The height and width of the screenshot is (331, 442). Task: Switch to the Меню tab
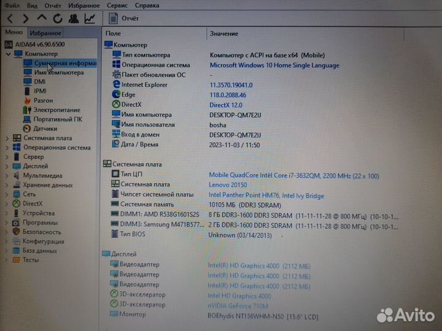[x=14, y=32]
